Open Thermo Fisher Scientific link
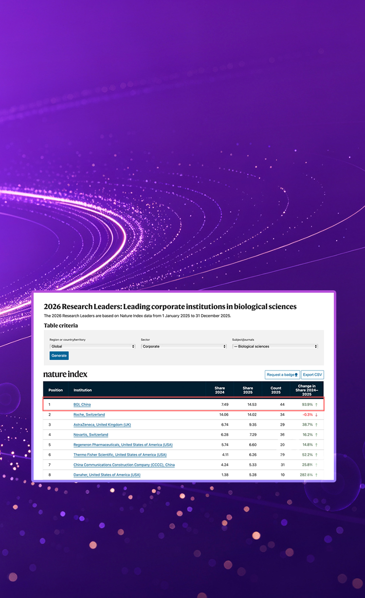The width and height of the screenshot is (365, 598). 120,455
